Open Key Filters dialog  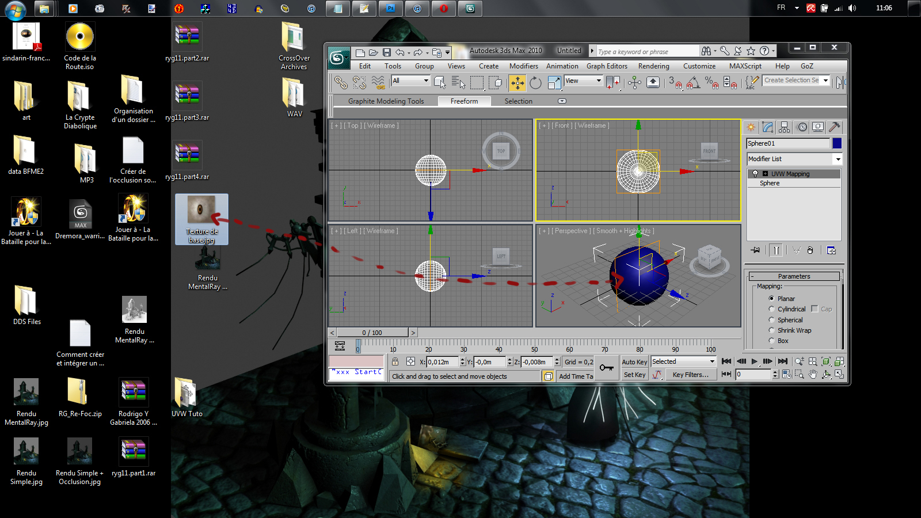click(x=691, y=375)
